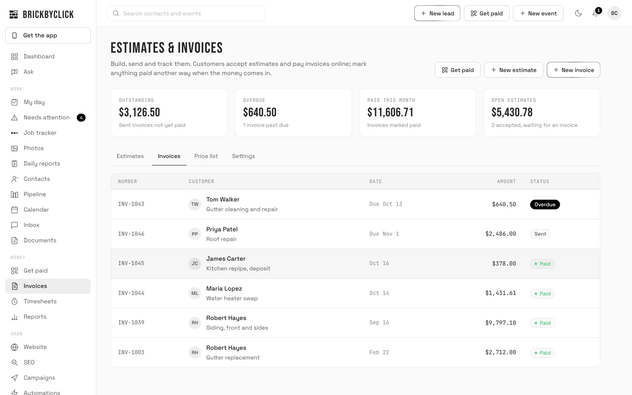This screenshot has height=395, width=632.
Task: Open Campaigns page
Action: tap(48, 378)
